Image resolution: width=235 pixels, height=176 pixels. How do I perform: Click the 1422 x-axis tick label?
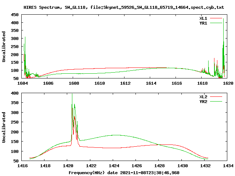coord(91,166)
